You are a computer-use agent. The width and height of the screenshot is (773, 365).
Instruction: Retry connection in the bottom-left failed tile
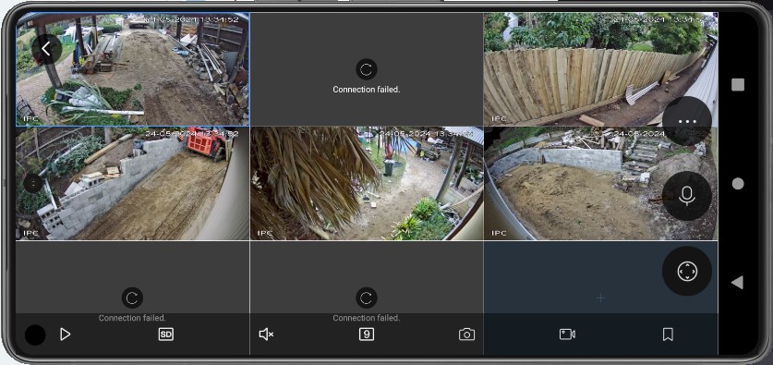coord(132,298)
